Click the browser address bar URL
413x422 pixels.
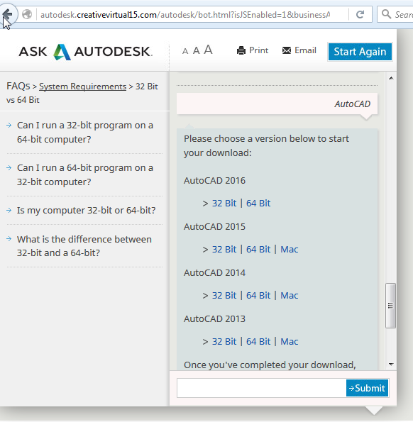click(x=185, y=14)
